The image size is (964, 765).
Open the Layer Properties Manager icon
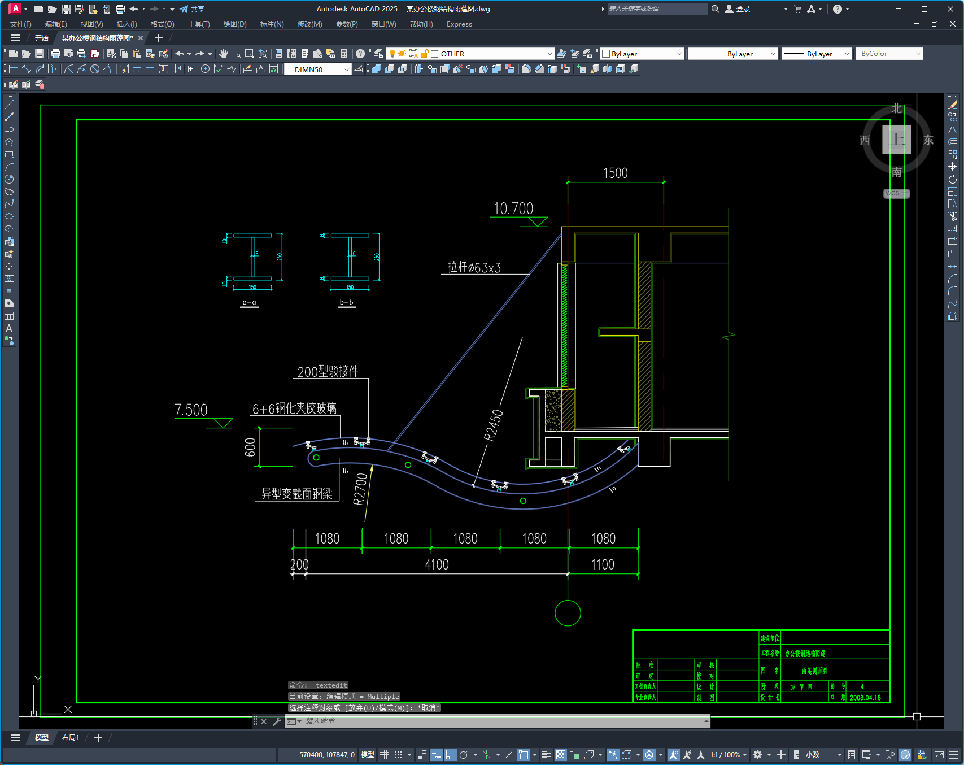pyautogui.click(x=379, y=54)
